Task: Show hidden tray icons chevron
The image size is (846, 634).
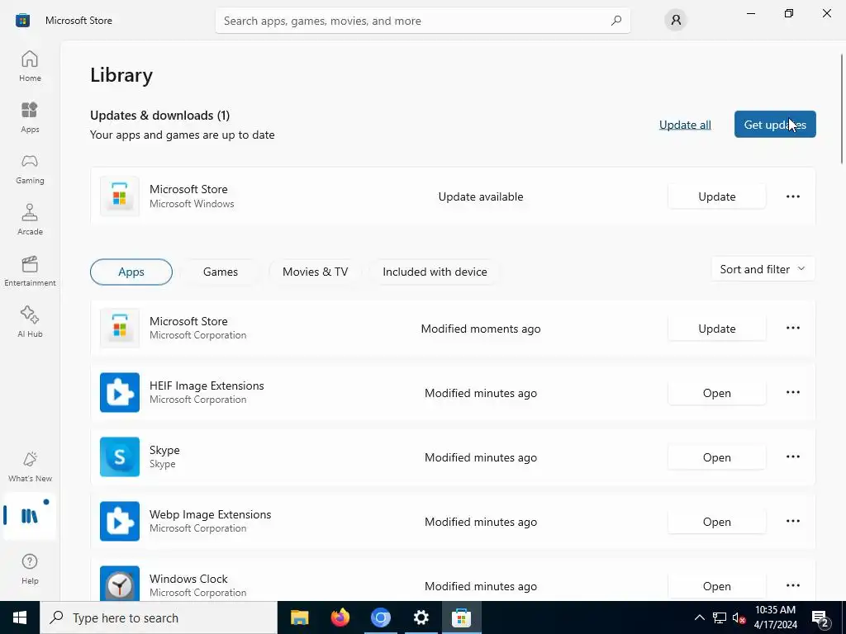Action: [699, 617]
